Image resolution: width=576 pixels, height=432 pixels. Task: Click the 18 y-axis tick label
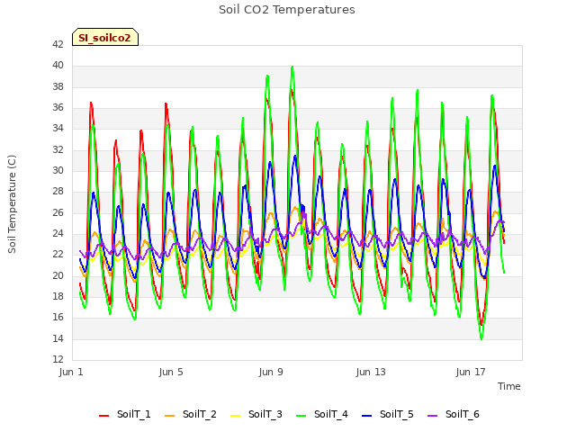[x=58, y=296]
